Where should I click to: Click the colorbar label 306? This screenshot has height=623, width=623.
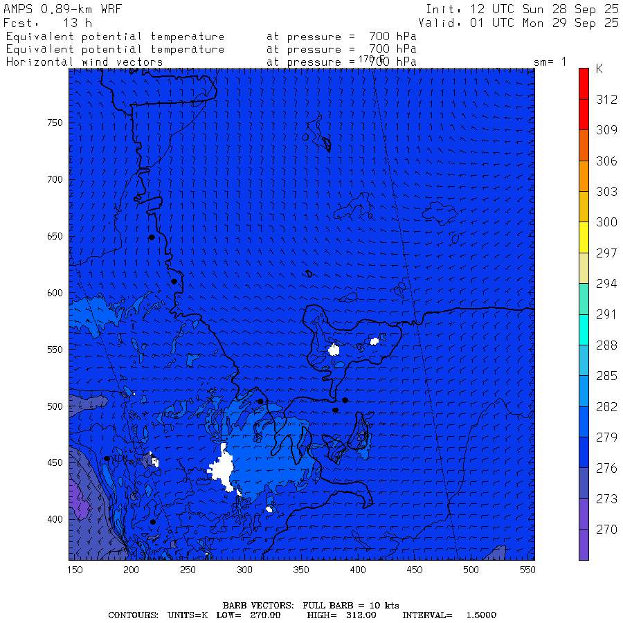(x=606, y=161)
